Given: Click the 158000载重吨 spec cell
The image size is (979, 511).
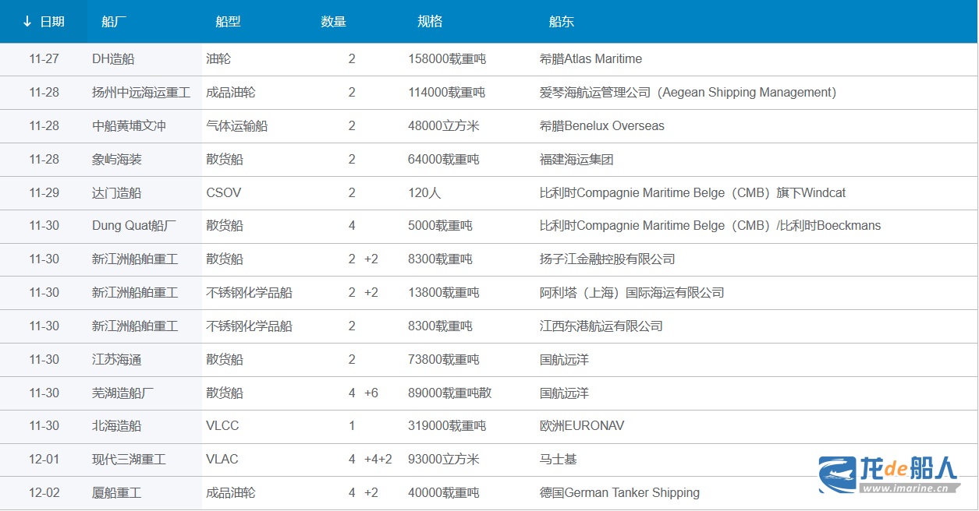Looking at the screenshot, I should point(447,59).
